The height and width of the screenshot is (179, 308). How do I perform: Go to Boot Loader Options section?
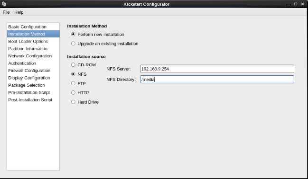click(33, 41)
